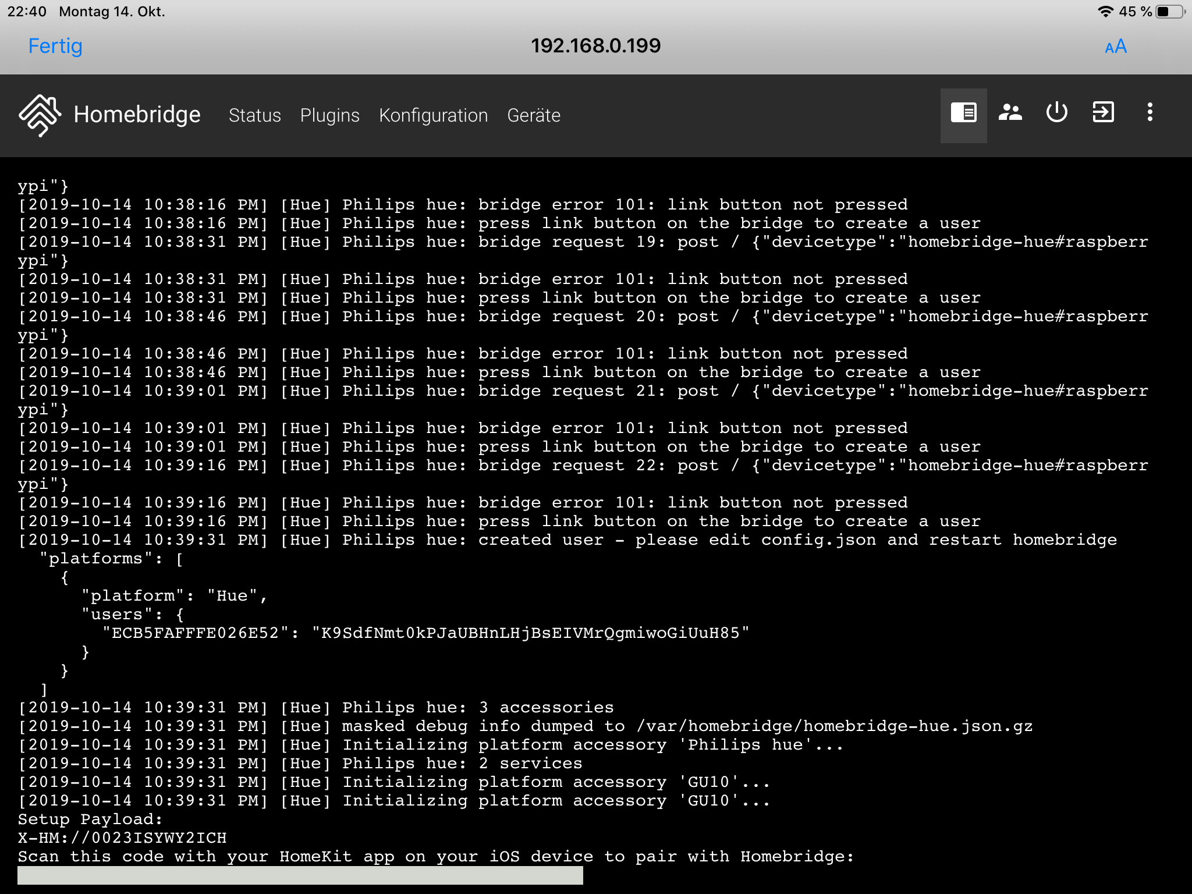The width and height of the screenshot is (1192, 894).
Task: Click the pairing code block at the bottom
Action: (x=300, y=875)
